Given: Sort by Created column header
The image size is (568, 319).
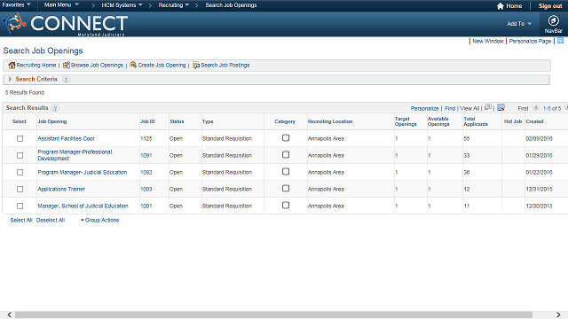Looking at the screenshot, I should click(534, 121).
